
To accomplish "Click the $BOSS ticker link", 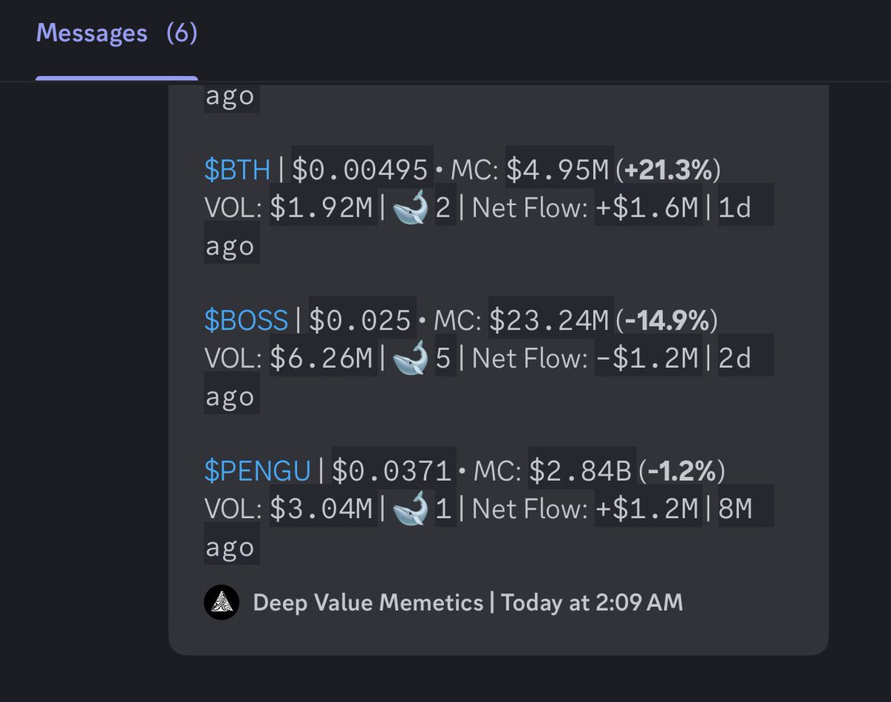I will (x=246, y=321).
